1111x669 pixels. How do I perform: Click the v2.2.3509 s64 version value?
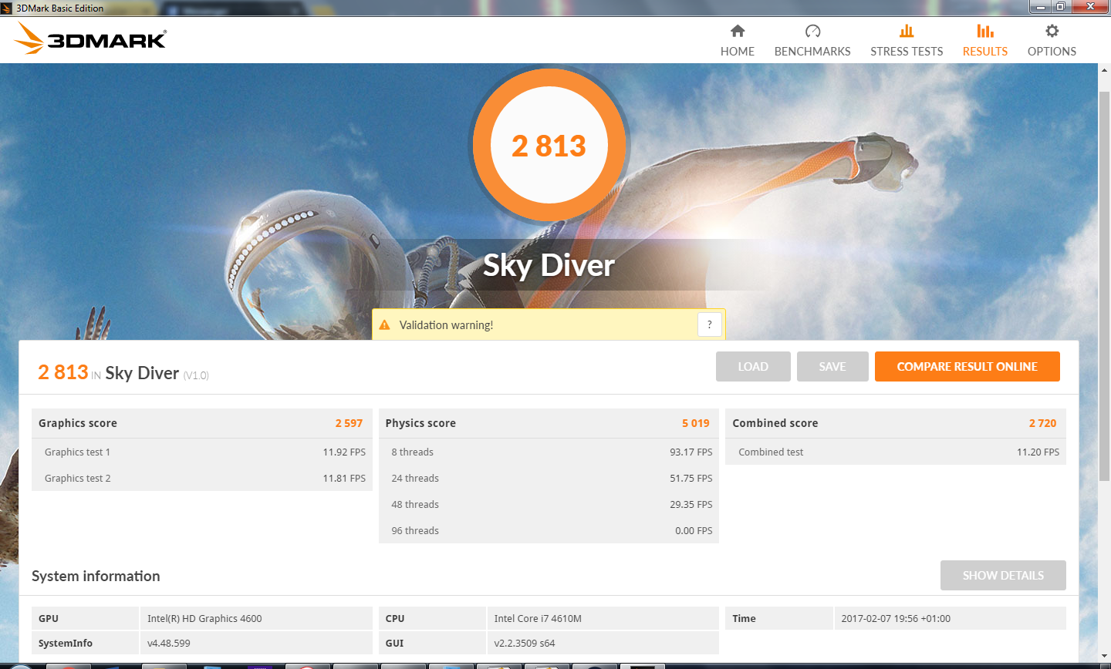click(x=525, y=644)
